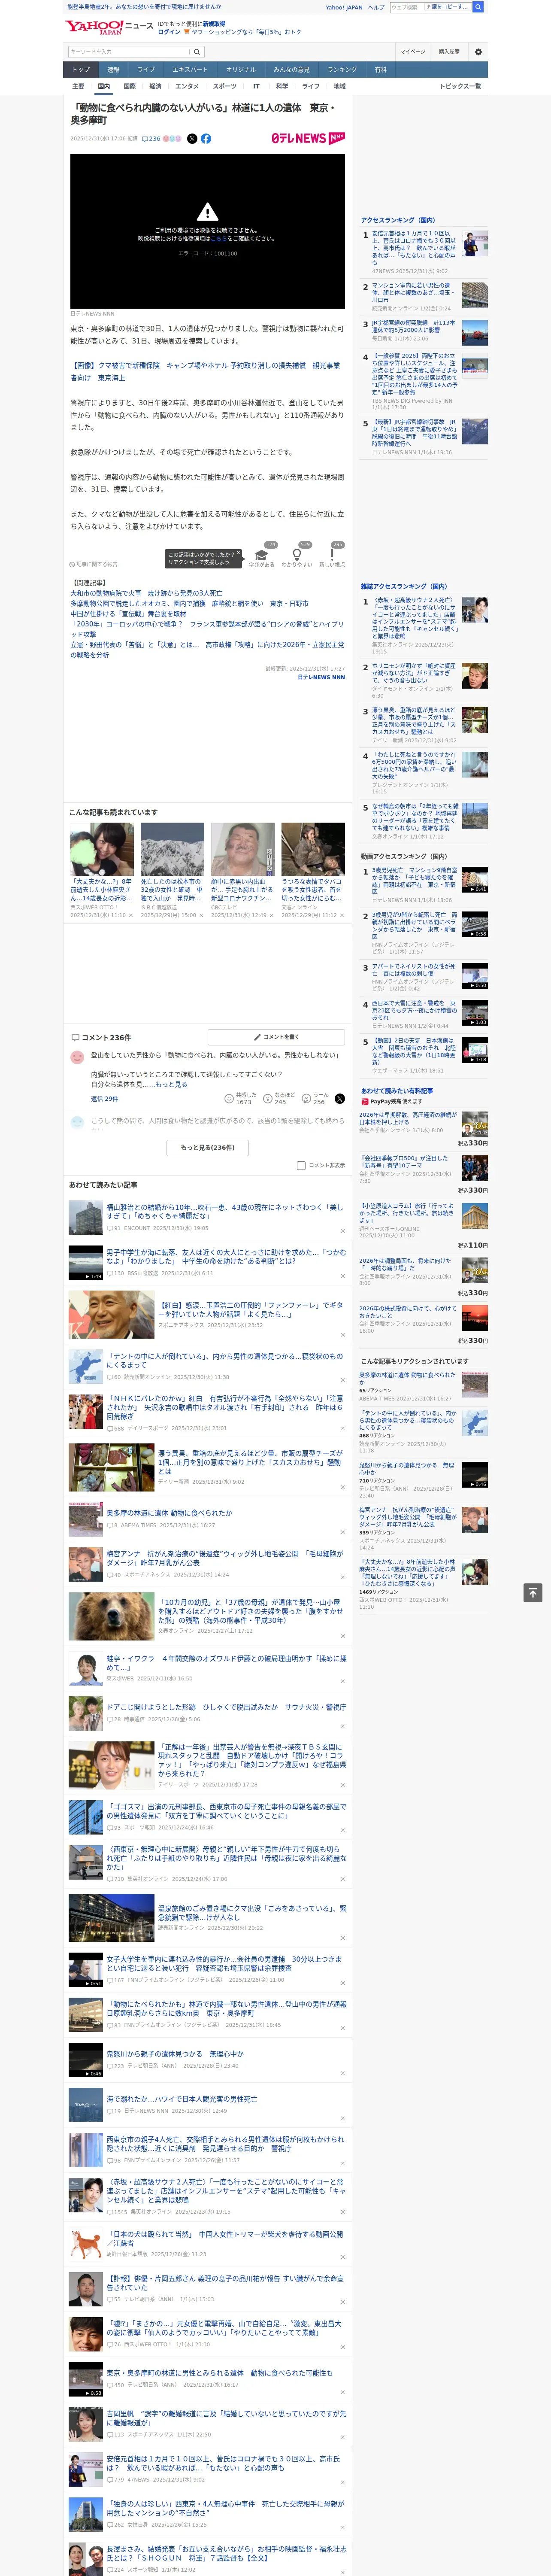Open the 【画像】クマ被害で新層保険 link
551x2576 pixels.
pos(205,372)
